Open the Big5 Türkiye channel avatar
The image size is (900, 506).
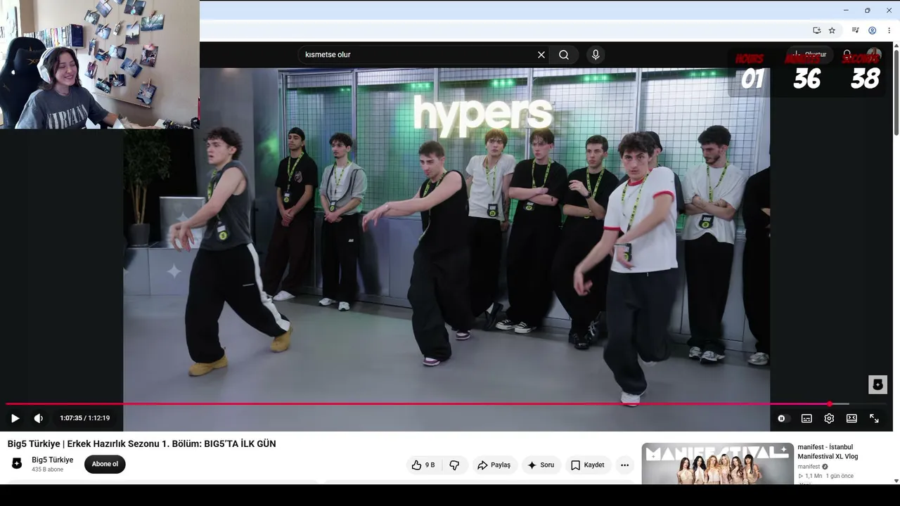17,464
